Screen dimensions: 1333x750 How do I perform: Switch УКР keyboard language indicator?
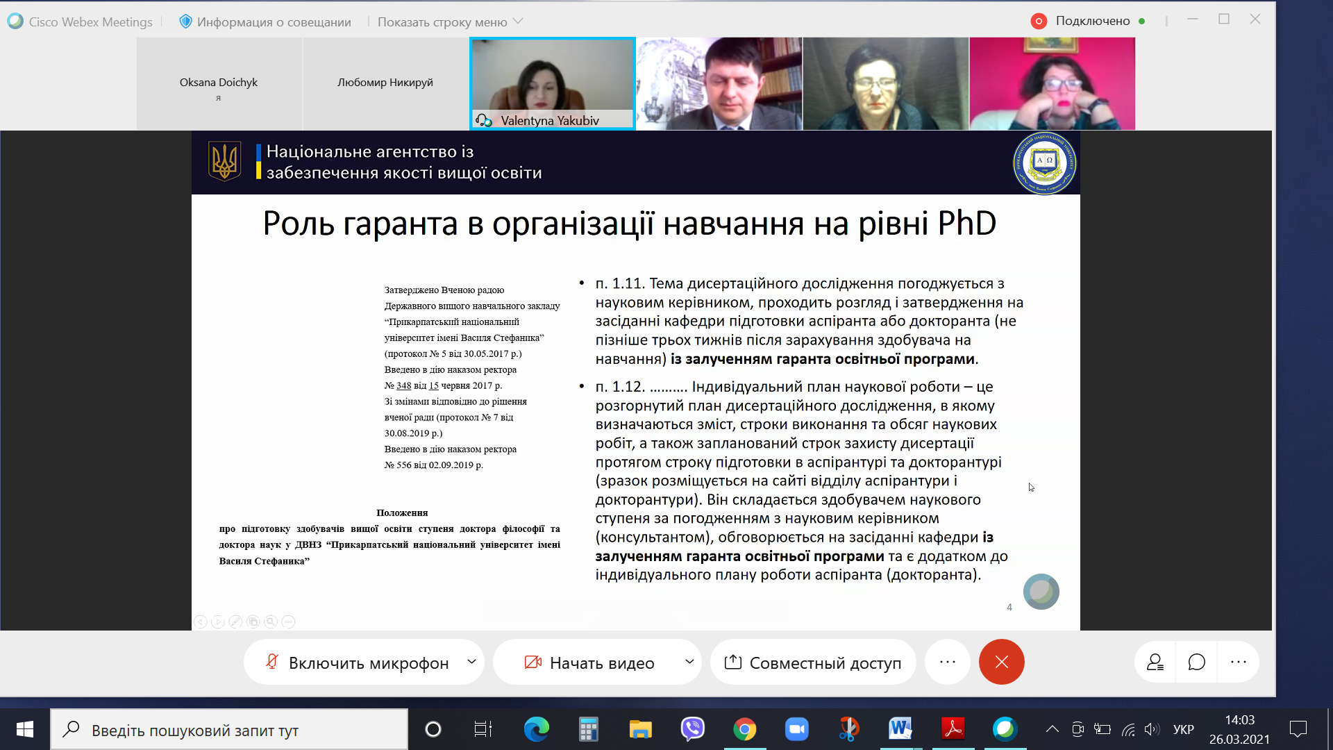pos(1183,729)
